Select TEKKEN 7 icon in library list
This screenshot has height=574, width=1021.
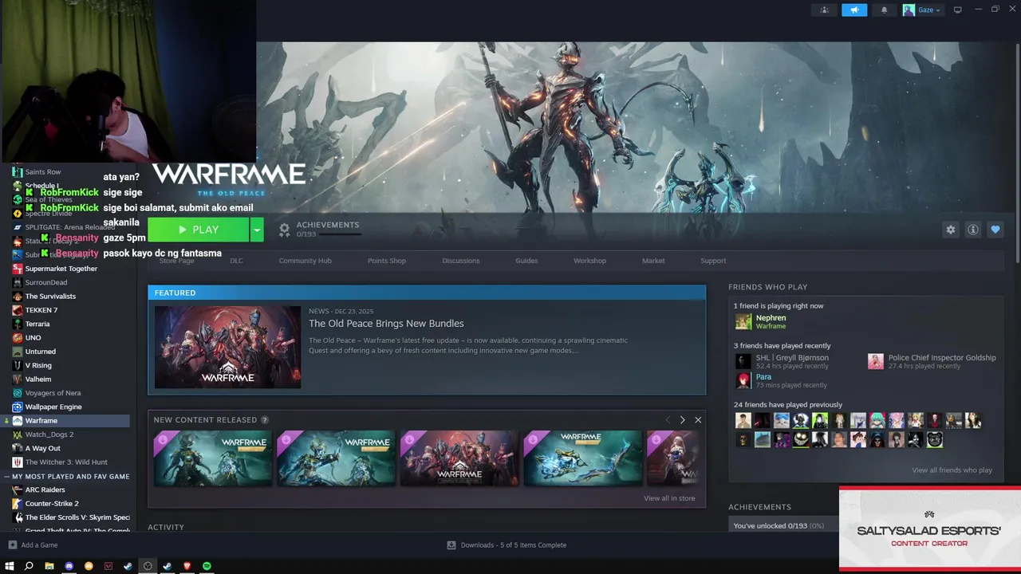[x=18, y=310]
